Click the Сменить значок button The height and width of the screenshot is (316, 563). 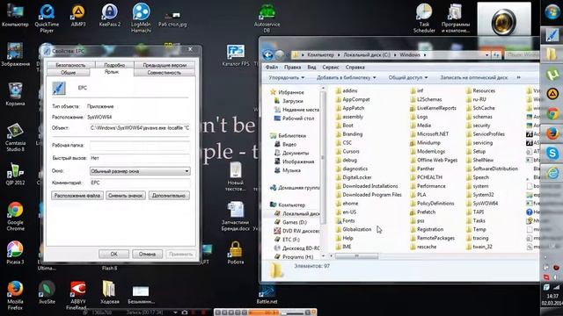click(126, 196)
